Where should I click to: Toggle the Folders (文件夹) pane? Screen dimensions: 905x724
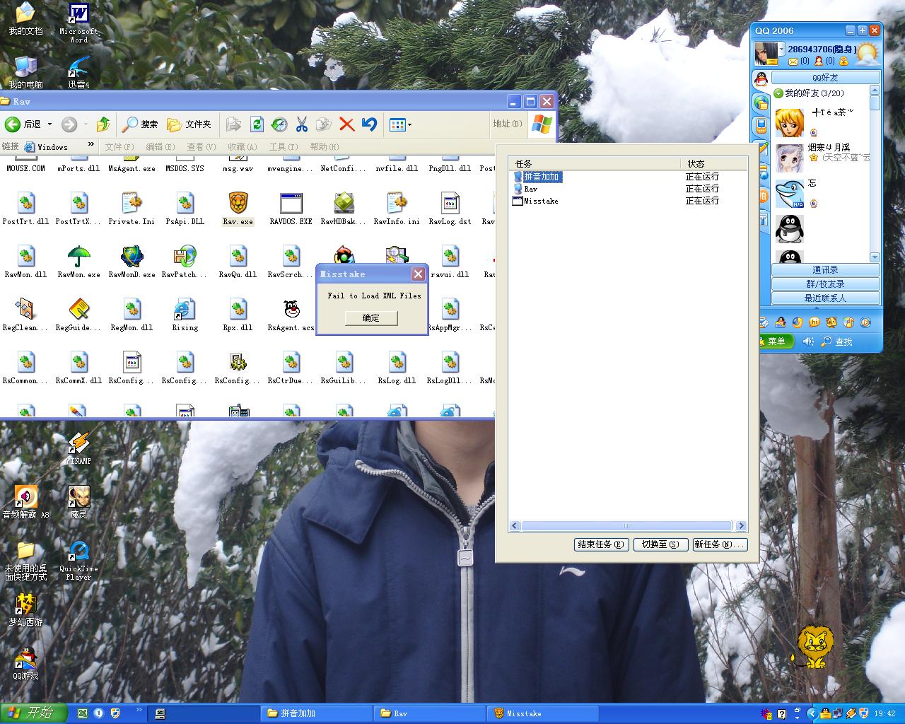(x=189, y=124)
